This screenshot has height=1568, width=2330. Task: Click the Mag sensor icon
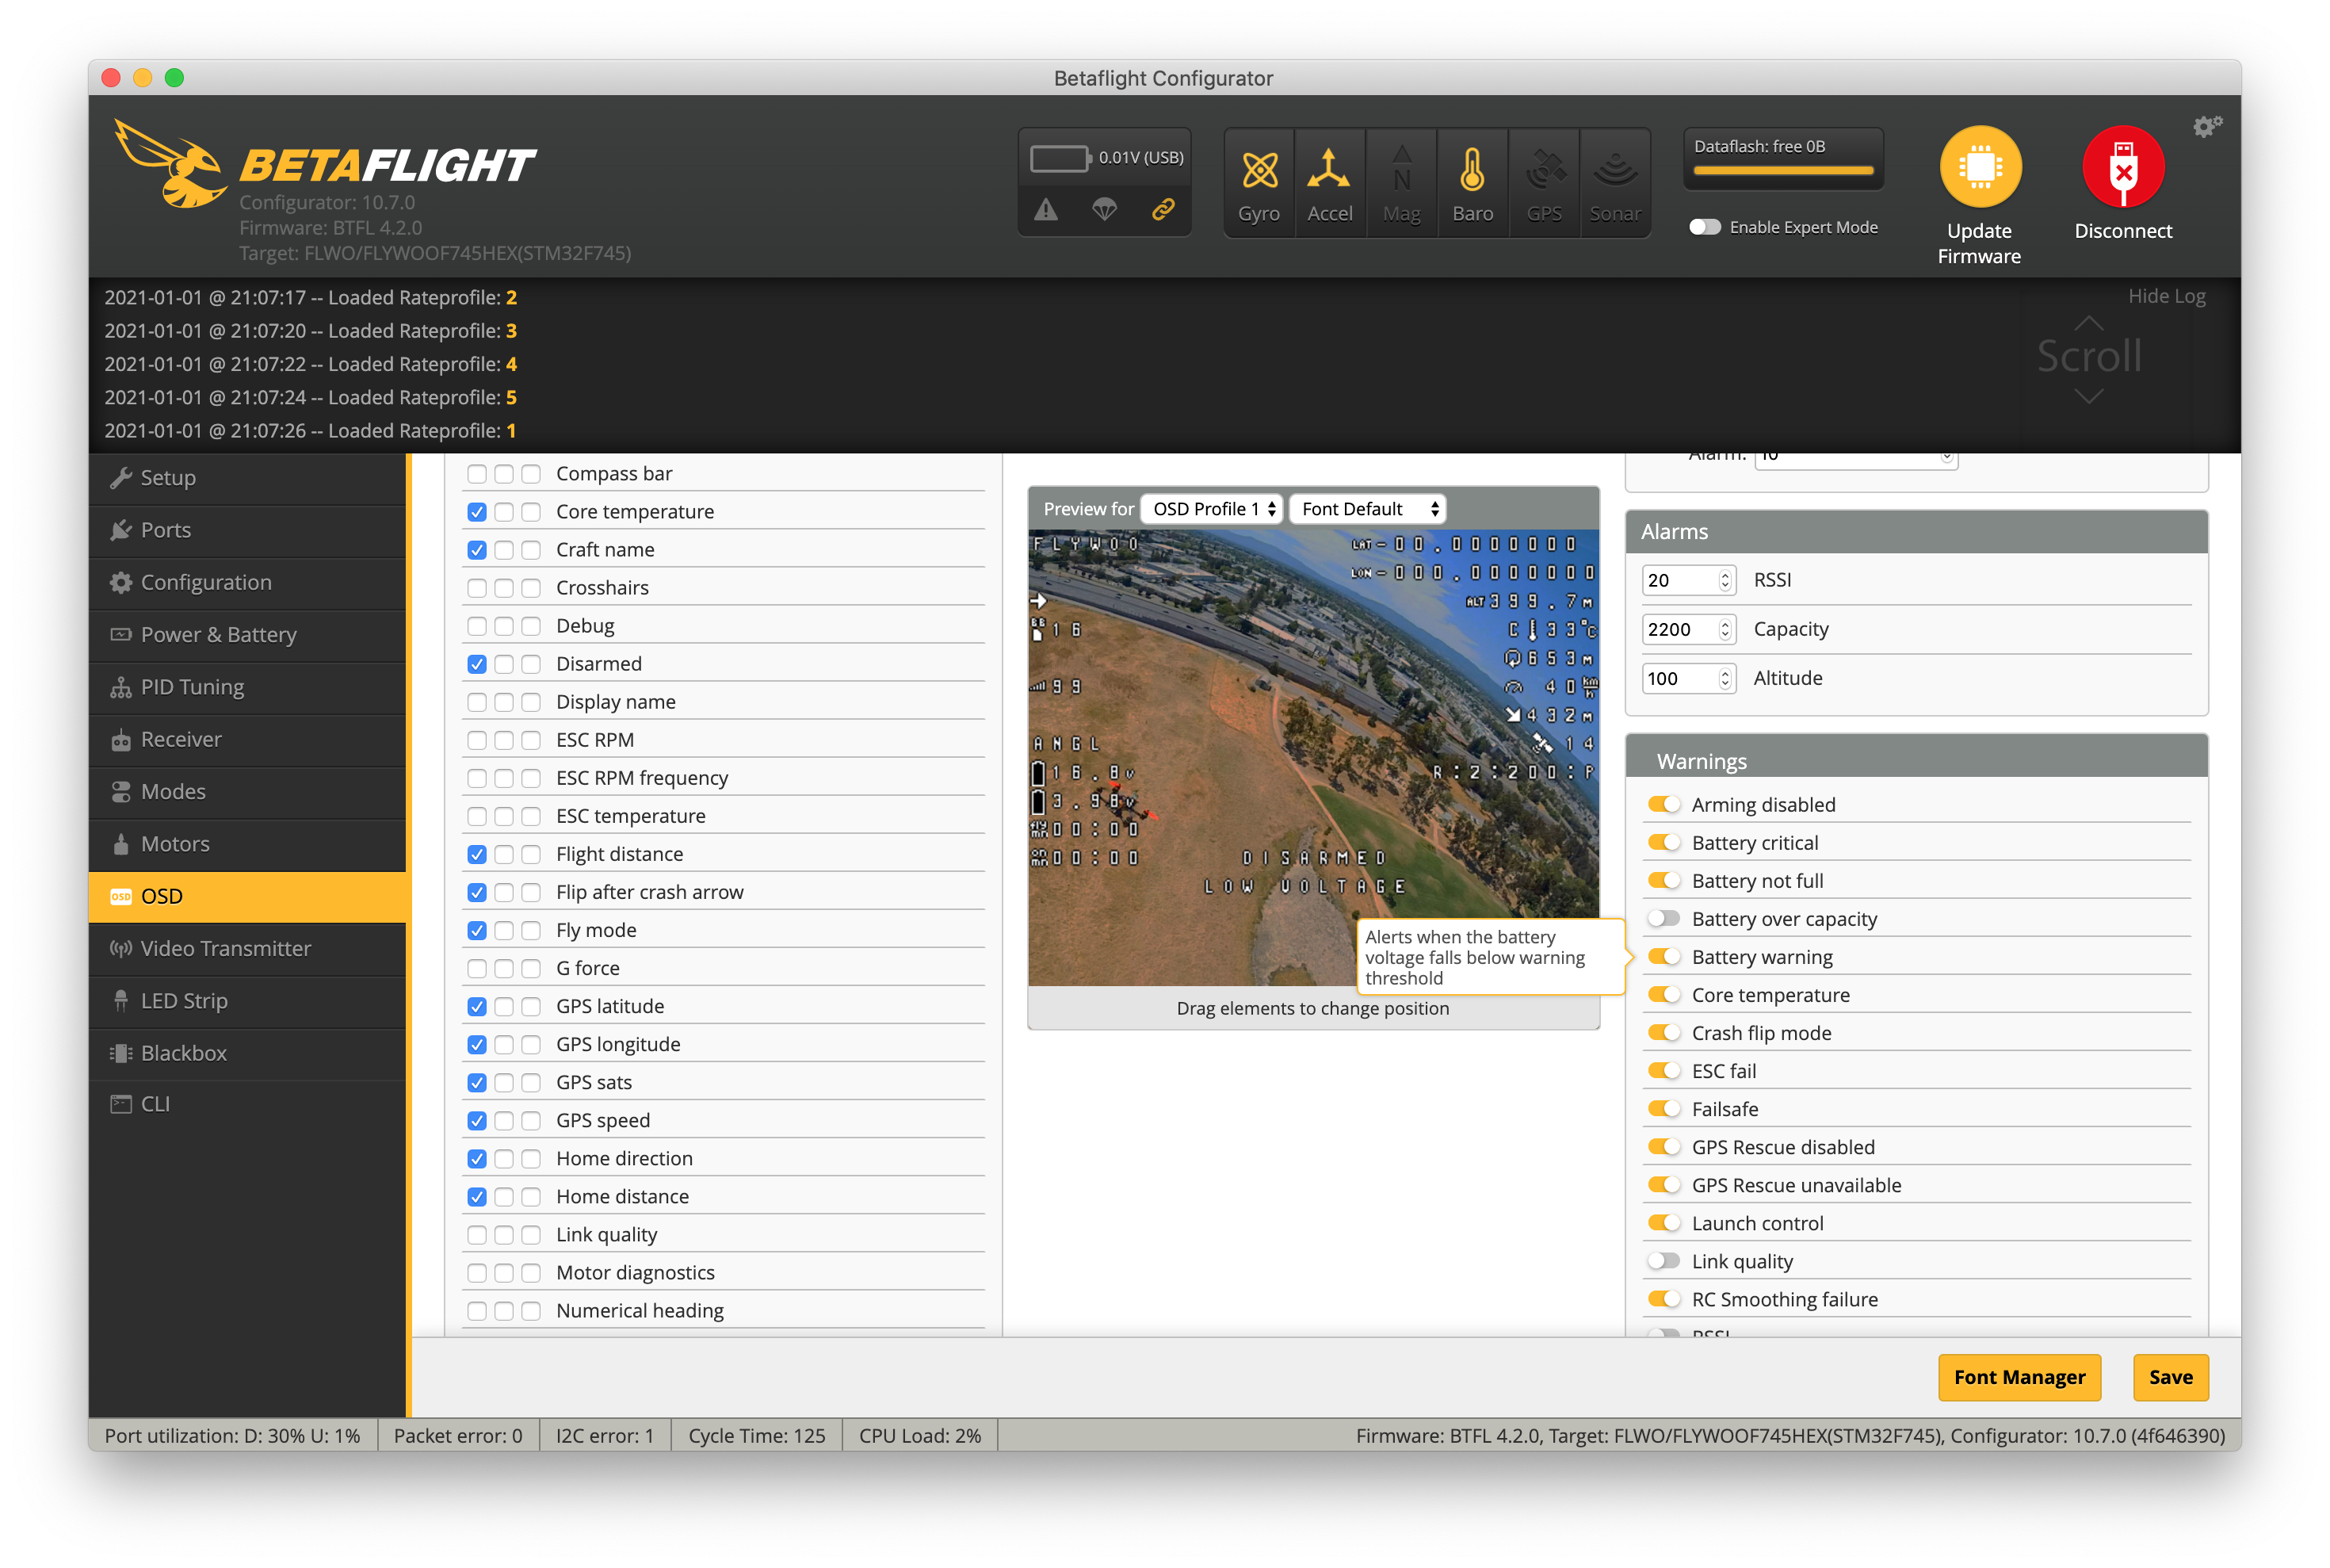pos(1401,170)
